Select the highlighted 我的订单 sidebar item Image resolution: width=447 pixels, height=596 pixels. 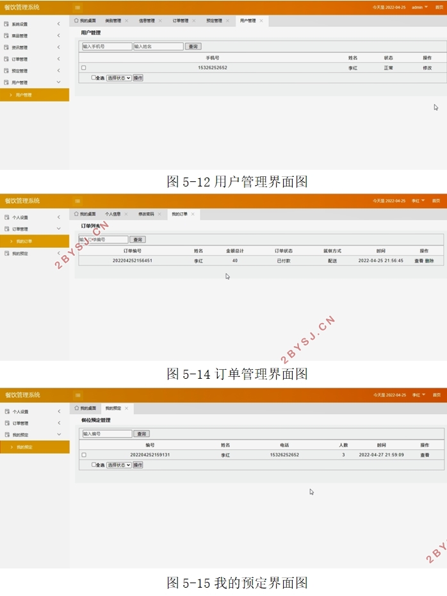35,242
